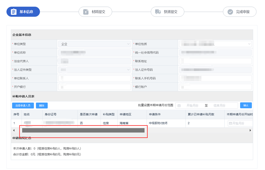The width and height of the screenshot is (265, 170).
Task: Click calendar icon in row 开始月份 cell
Action: [x=230, y=123]
